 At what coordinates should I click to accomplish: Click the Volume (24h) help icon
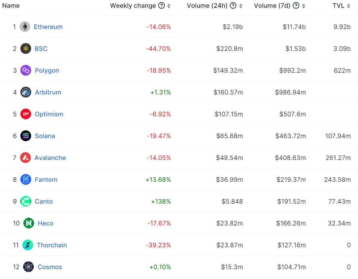click(233, 6)
